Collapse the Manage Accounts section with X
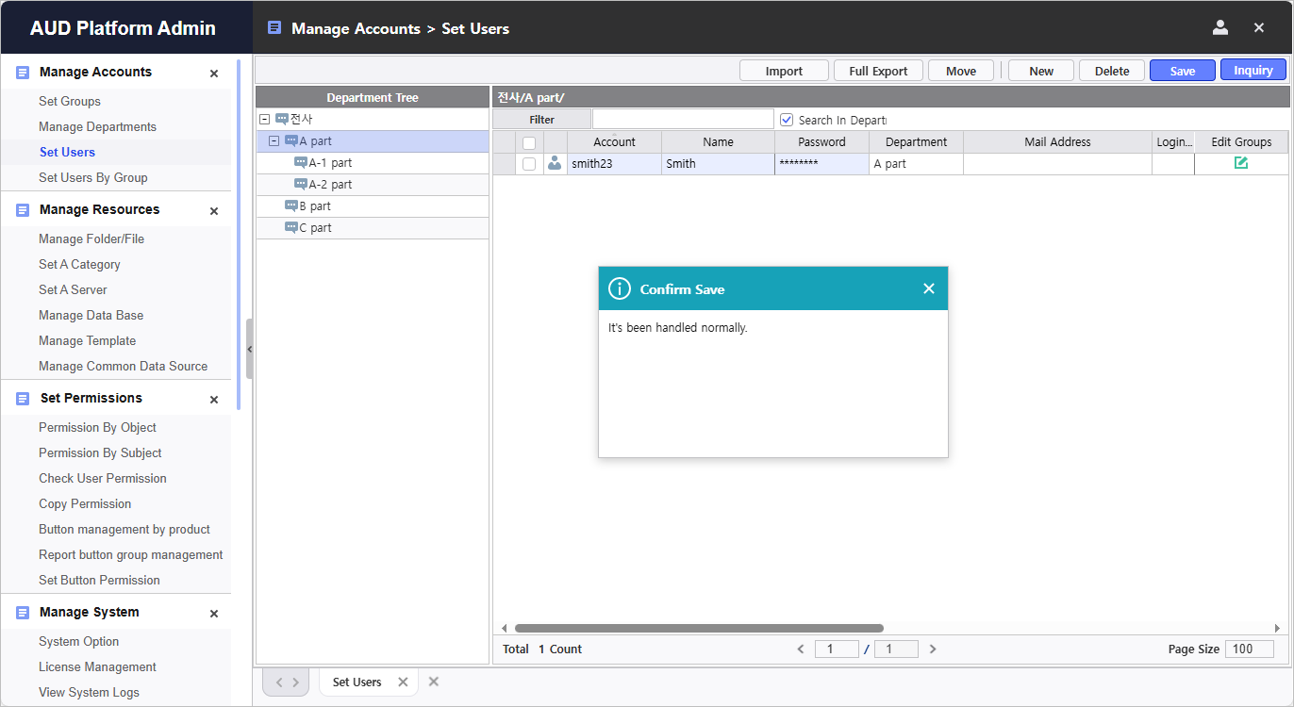The image size is (1294, 707). (214, 74)
